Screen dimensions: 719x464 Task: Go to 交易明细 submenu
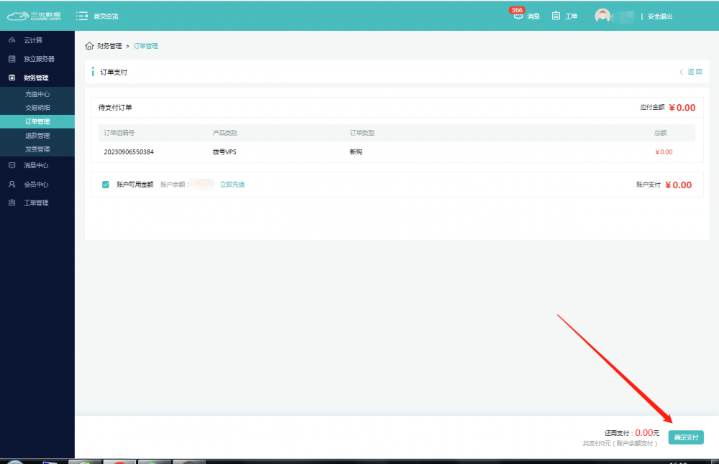[x=37, y=108]
